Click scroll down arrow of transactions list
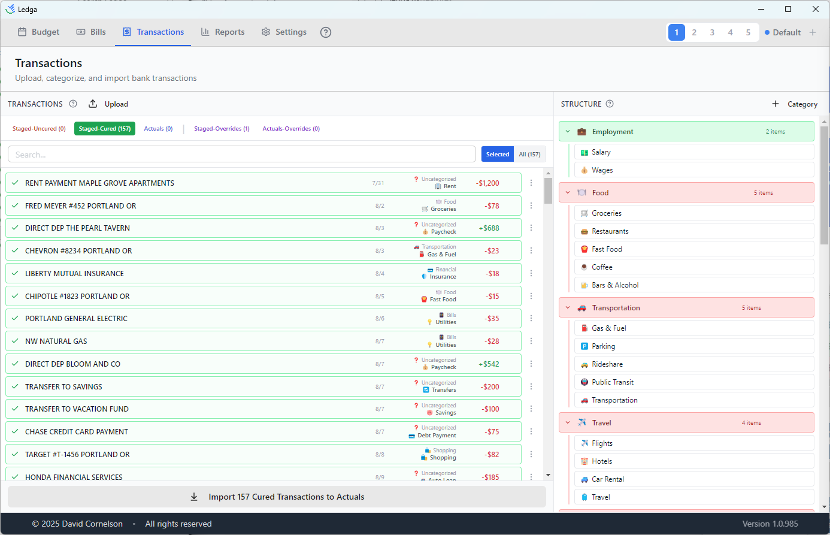 [548, 476]
